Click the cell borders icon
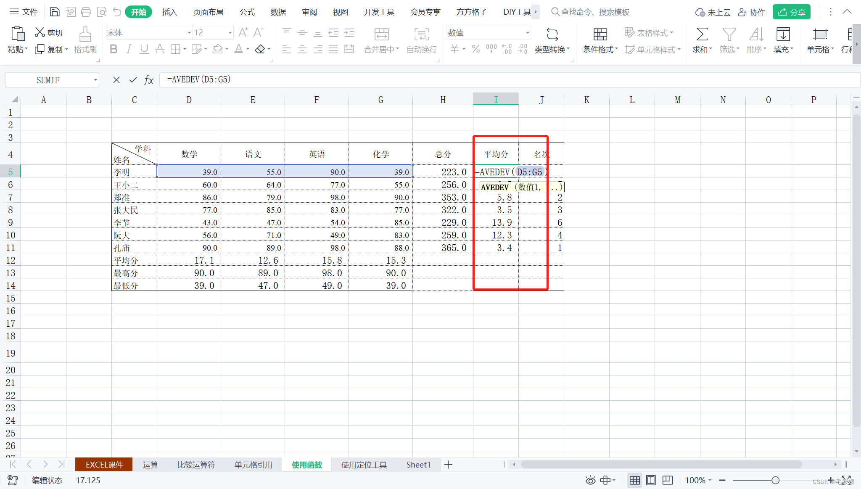The width and height of the screenshot is (861, 489). point(175,49)
